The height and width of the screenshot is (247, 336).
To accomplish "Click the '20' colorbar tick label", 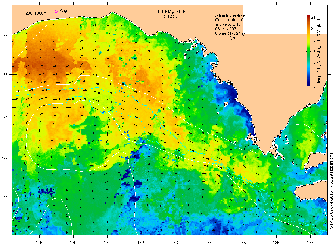I will [313, 28].
